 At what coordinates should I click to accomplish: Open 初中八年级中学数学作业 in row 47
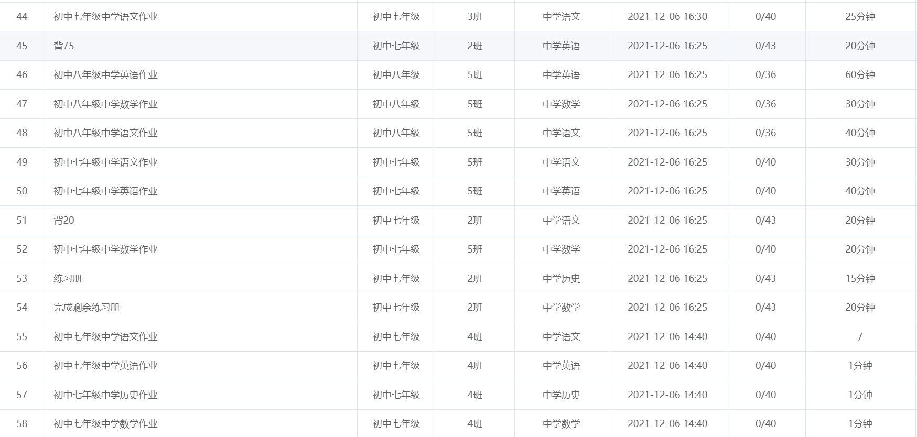105,104
